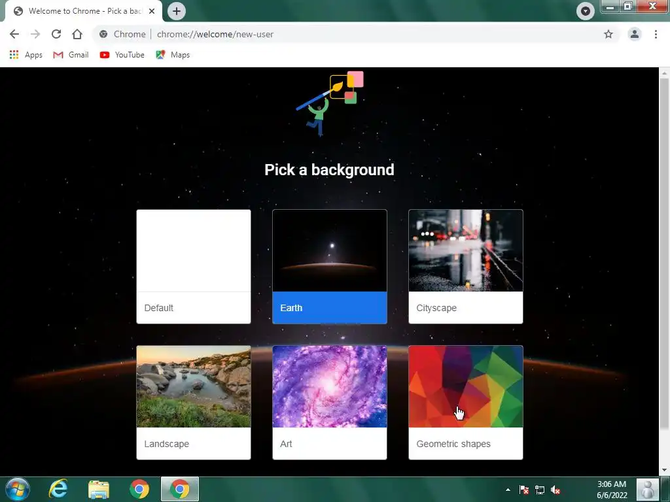Click the page vertical scrollbar
This screenshot has height=502, width=670.
pyautogui.click(x=664, y=254)
